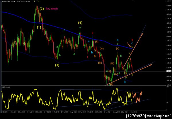Click the 1072.45 price axis label
Screen dimensions: 172x119
[x=169, y=85]
